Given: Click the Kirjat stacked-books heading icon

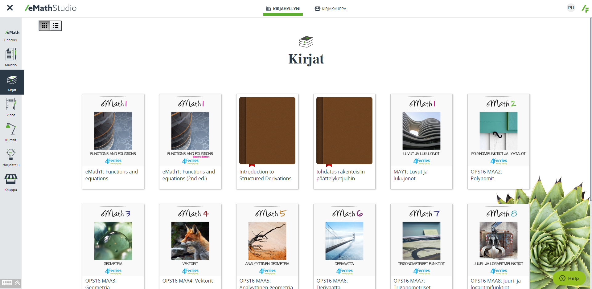Looking at the screenshot, I should [x=306, y=42].
